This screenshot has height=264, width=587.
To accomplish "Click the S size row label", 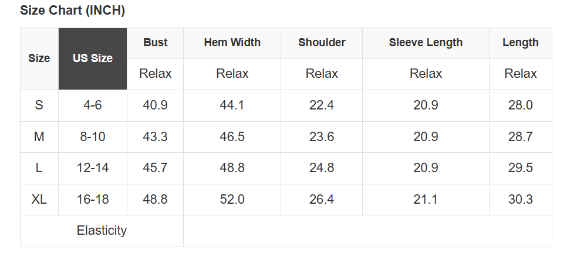I will pos(39,105).
